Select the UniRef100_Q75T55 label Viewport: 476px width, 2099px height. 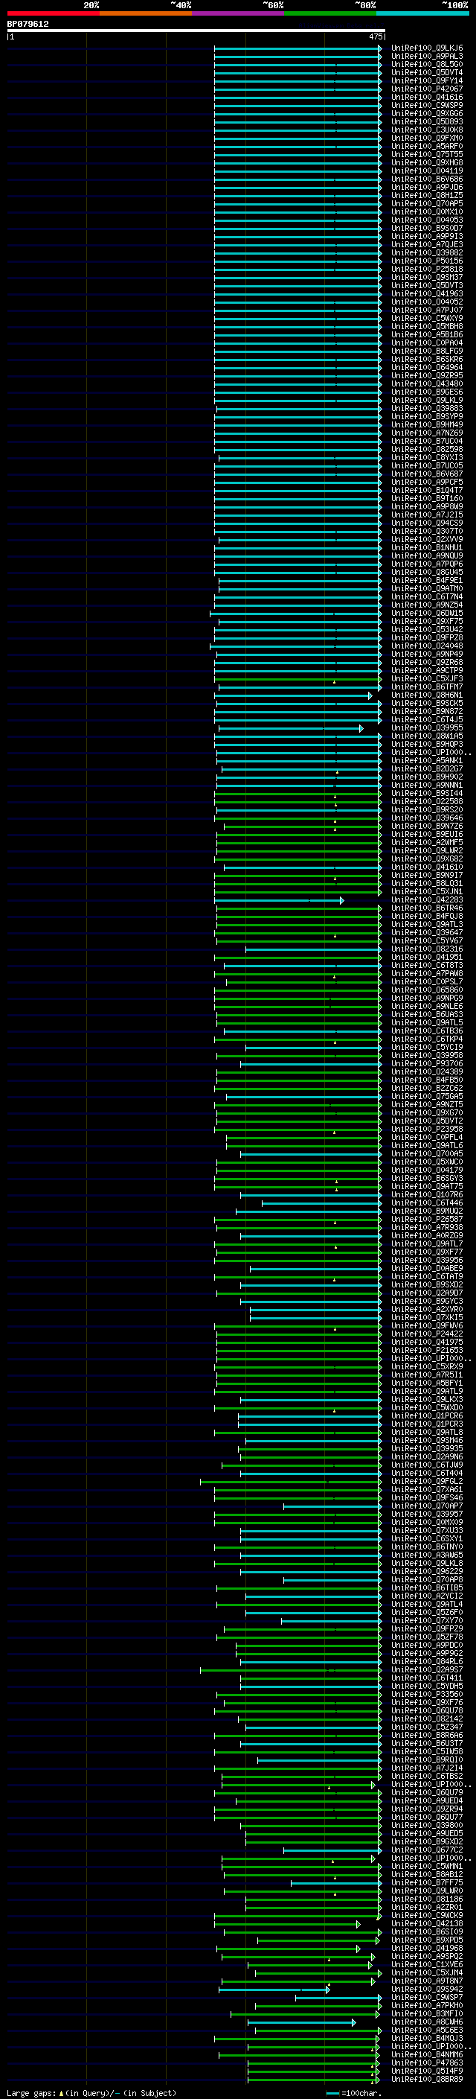(x=426, y=154)
